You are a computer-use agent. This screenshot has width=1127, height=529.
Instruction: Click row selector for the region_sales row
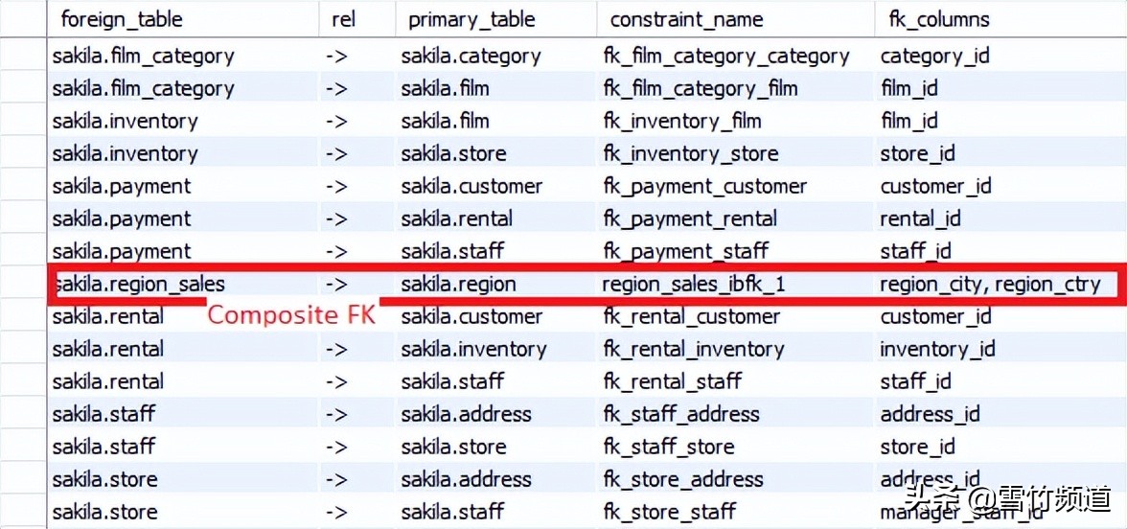pyautogui.click(x=23, y=285)
